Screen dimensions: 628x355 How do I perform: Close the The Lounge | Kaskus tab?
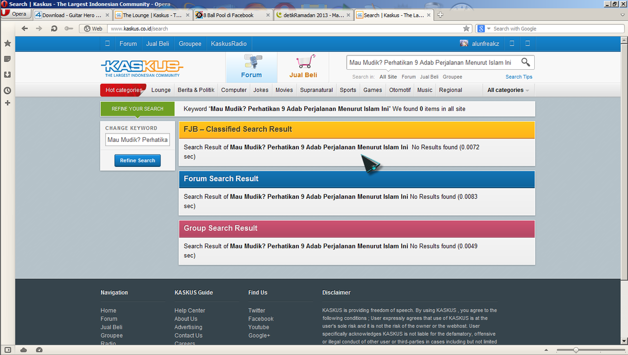(188, 15)
